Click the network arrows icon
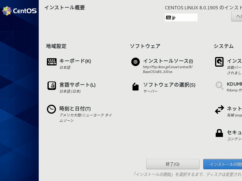 point(220,110)
